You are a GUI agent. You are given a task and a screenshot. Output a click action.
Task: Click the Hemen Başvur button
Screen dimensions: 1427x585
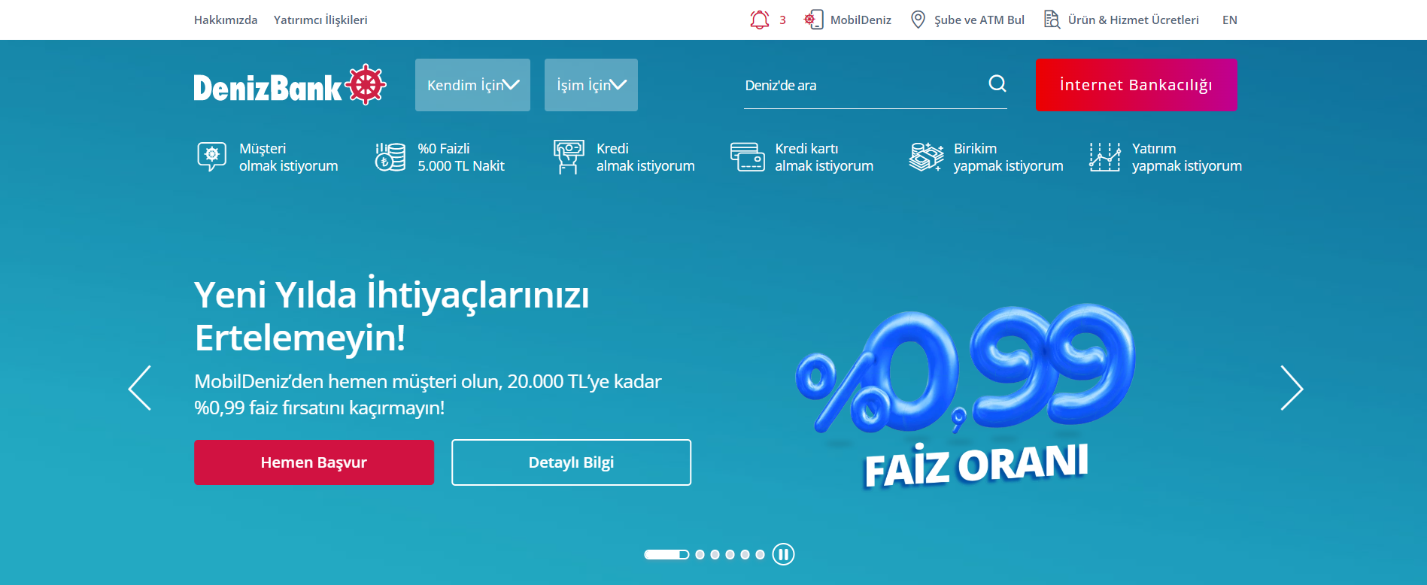(314, 462)
